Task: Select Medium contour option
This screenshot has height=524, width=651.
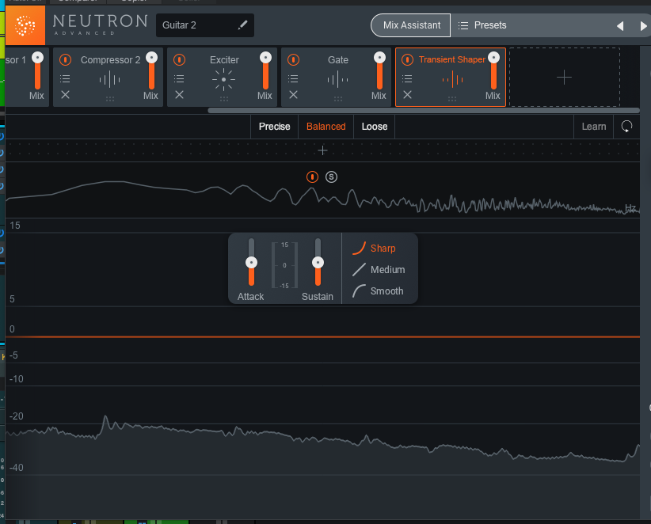Action: coord(379,270)
